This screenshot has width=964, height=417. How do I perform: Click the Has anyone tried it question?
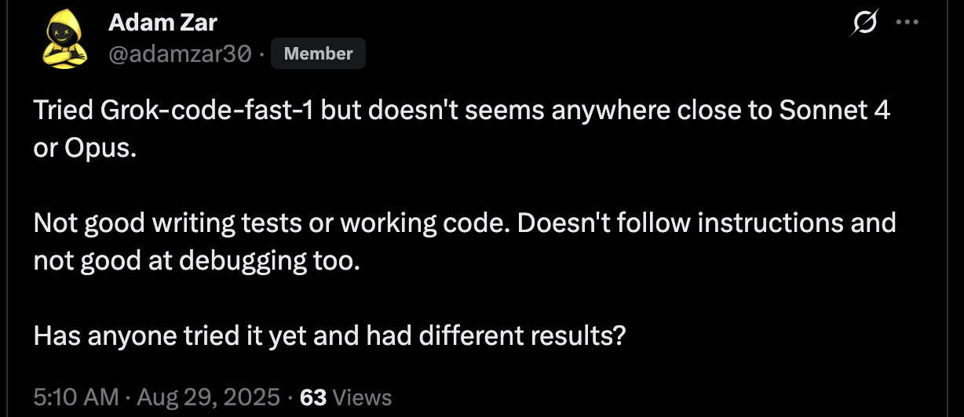click(x=330, y=335)
